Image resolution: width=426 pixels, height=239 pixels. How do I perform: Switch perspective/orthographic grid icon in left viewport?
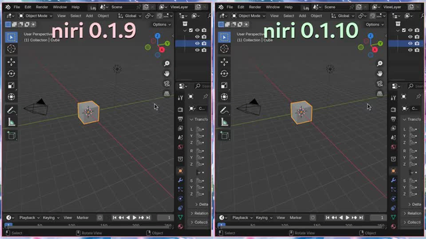point(166,94)
